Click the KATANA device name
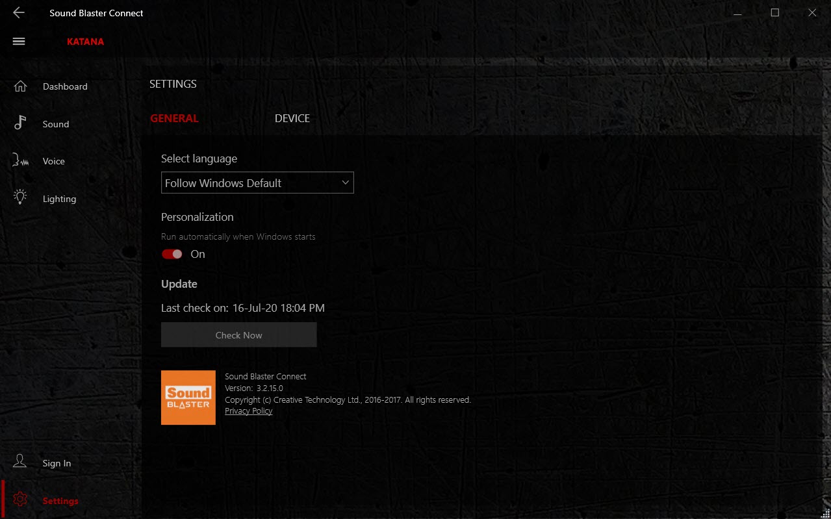The image size is (831, 519). [85, 42]
